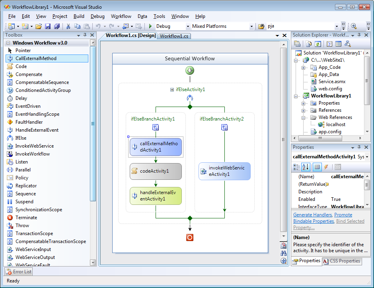
Task: Click the Save toolbar icon
Action: pyautogui.click(x=48, y=26)
